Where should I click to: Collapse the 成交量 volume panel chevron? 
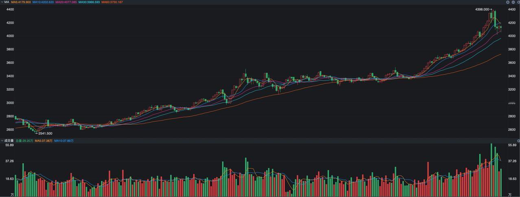[x=2, y=141]
